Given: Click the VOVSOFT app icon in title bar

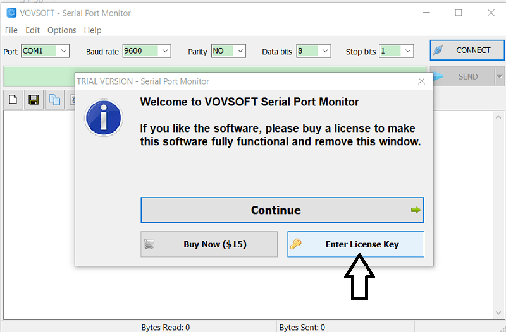Looking at the screenshot, I should 11,13.
